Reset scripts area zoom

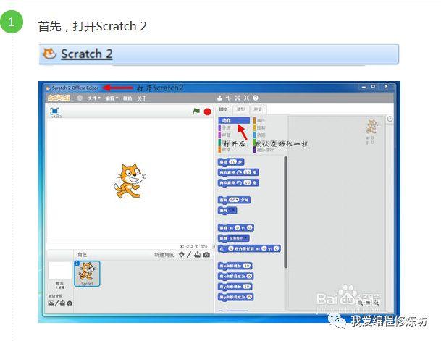click(368, 303)
